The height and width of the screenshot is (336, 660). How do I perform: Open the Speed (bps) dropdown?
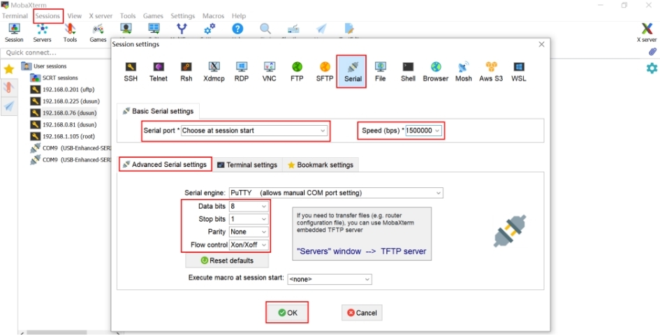coord(423,131)
